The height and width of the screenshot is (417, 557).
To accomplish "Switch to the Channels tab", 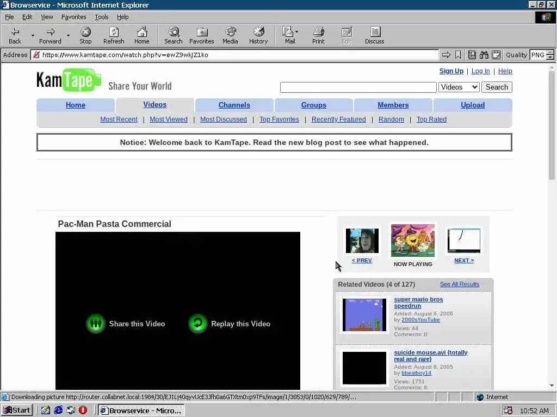I will click(x=234, y=105).
